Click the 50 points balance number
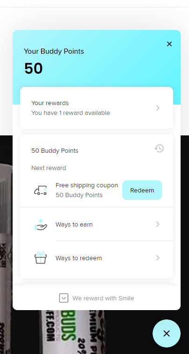The image size is (189, 354). click(34, 68)
